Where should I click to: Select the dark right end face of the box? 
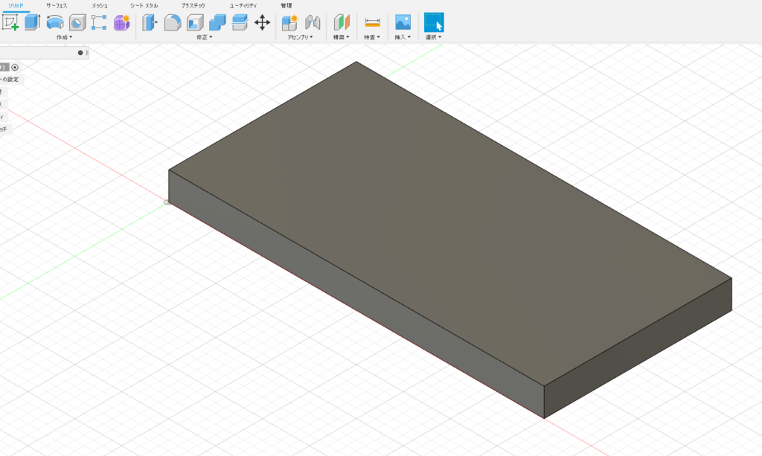(x=638, y=348)
